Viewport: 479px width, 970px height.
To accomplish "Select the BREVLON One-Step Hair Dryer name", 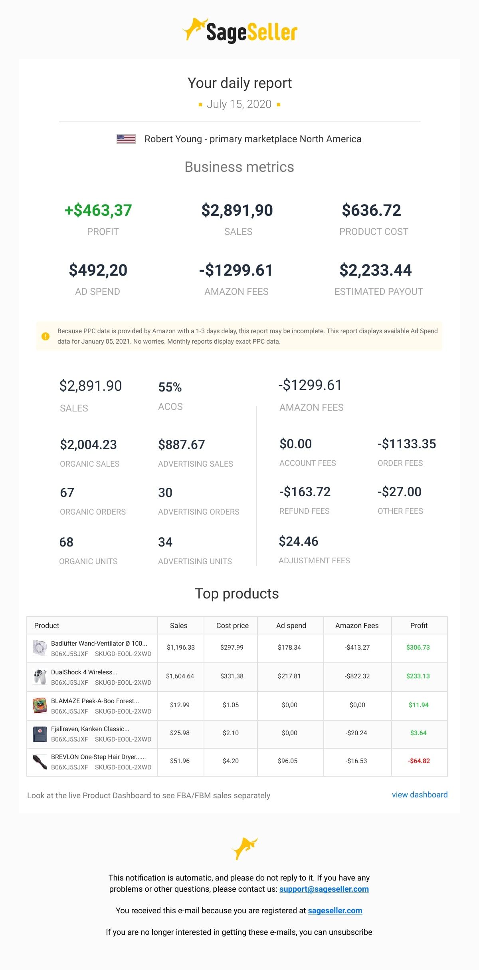I will 98,757.
